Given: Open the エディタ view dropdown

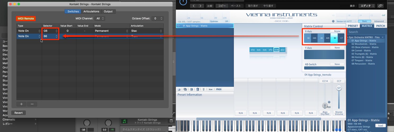Looking at the screenshot, I should 367,6.
